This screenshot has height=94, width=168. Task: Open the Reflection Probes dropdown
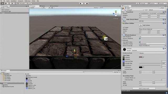click(x=153, y=44)
